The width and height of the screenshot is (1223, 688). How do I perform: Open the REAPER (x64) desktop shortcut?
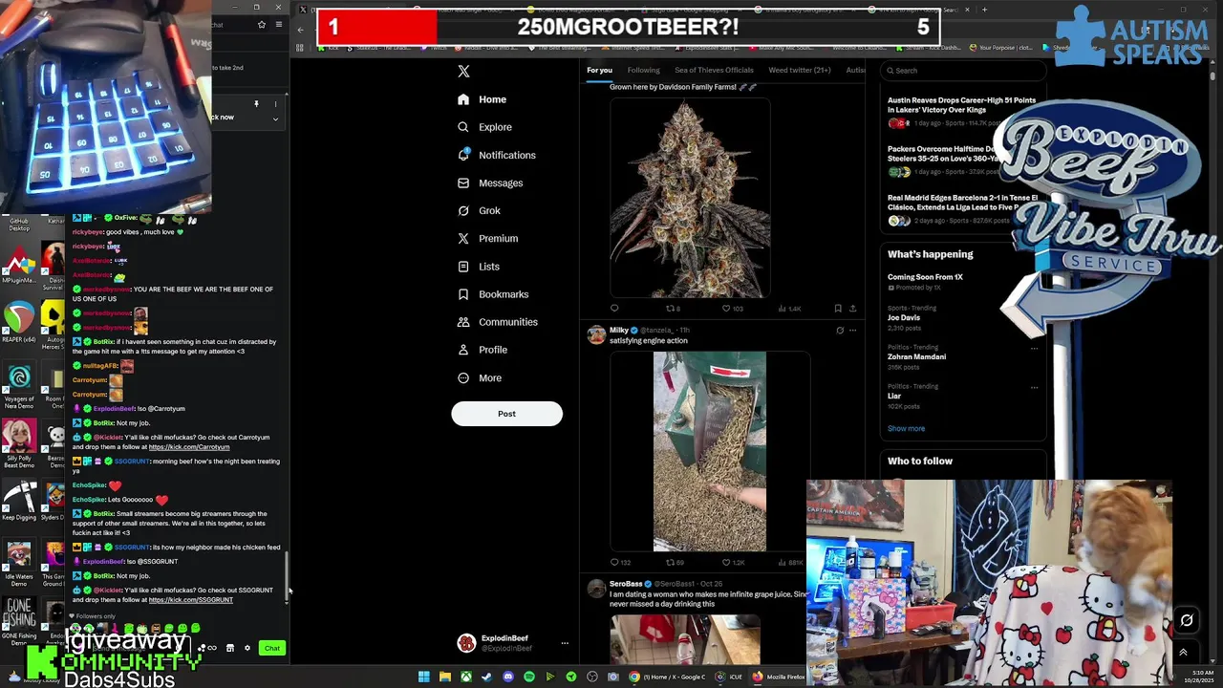[x=19, y=322]
